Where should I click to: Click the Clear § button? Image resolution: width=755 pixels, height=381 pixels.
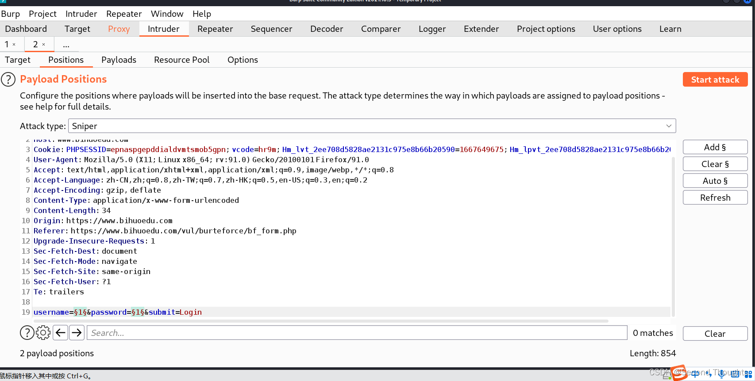715,164
